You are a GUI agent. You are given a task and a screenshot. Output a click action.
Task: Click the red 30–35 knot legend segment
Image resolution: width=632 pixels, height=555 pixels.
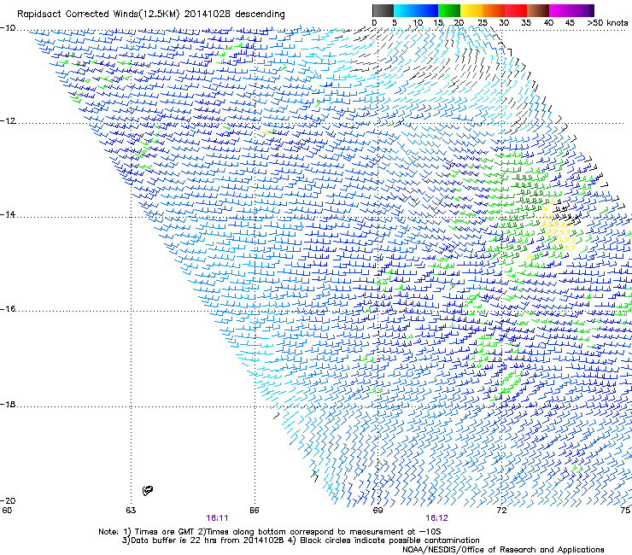[516, 10]
